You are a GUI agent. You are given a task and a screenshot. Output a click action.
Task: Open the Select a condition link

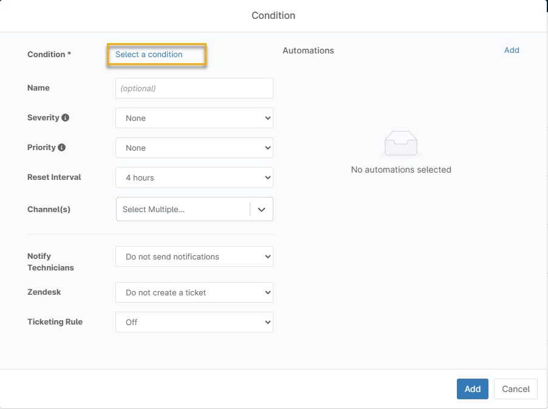[x=149, y=55]
